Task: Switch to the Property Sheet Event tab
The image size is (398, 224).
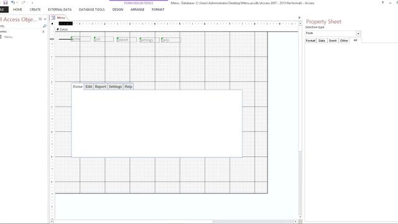Action: pyautogui.click(x=333, y=40)
